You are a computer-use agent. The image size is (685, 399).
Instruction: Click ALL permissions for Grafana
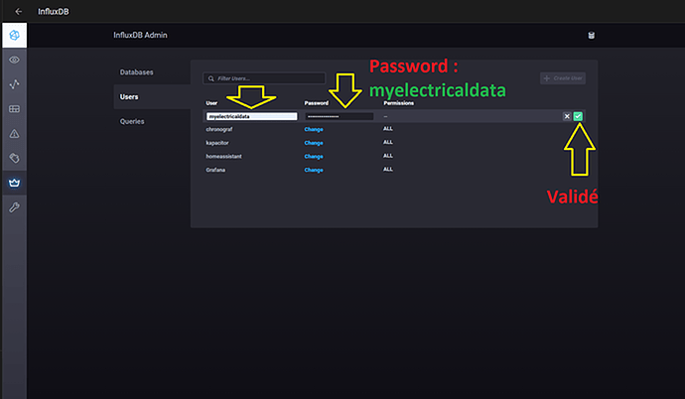click(388, 169)
